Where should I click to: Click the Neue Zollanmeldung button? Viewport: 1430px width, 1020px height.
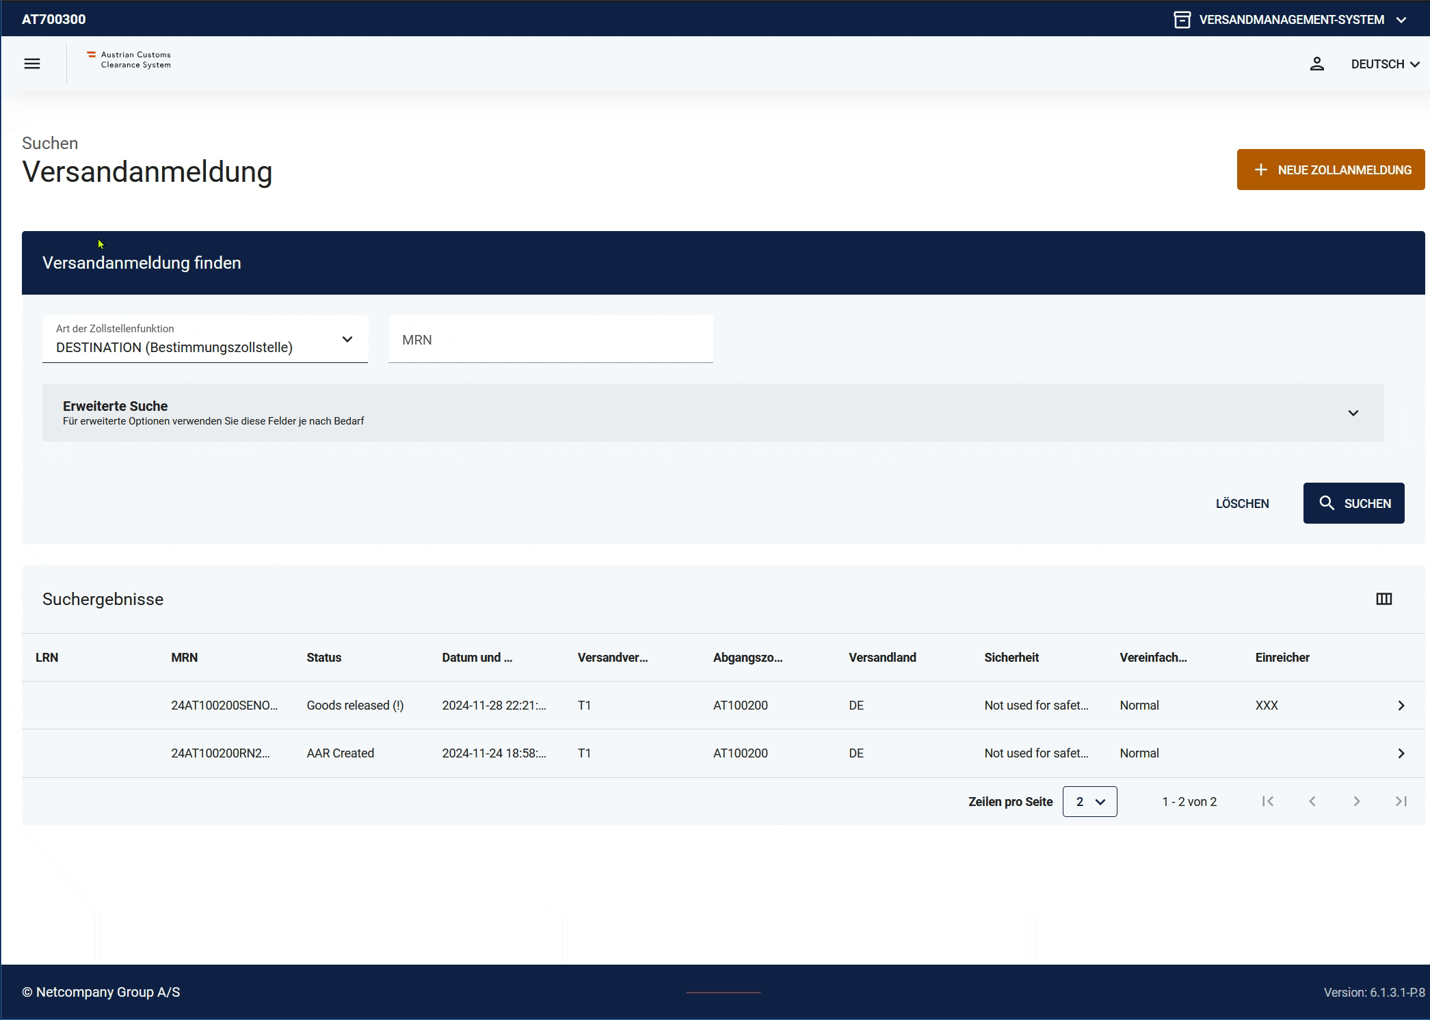click(x=1330, y=170)
